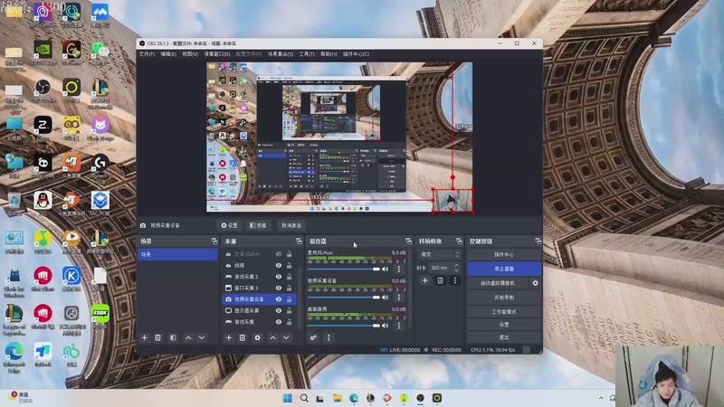724x407 pixels.
Task: Open scene filters icon in Scenes panel
Action: tap(173, 337)
